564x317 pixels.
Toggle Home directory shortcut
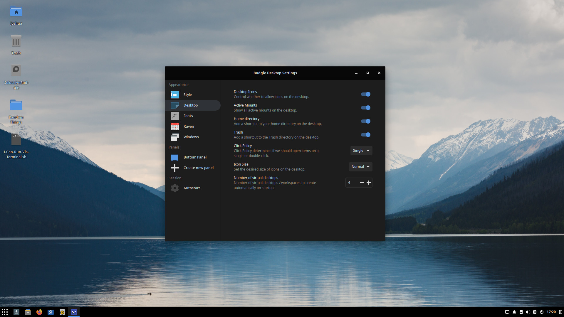pyautogui.click(x=365, y=121)
